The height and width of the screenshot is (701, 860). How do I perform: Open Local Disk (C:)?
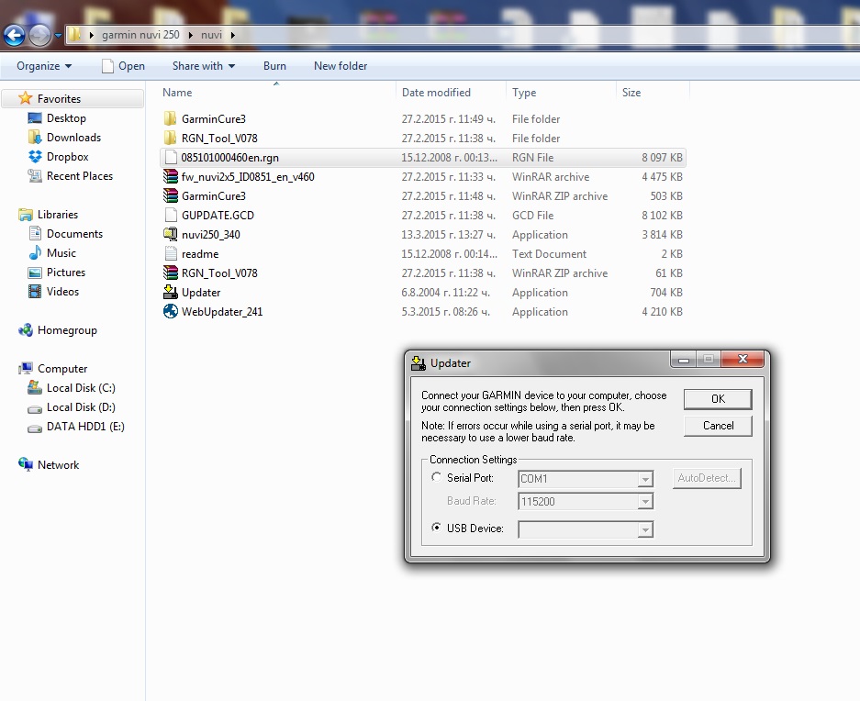coord(81,388)
